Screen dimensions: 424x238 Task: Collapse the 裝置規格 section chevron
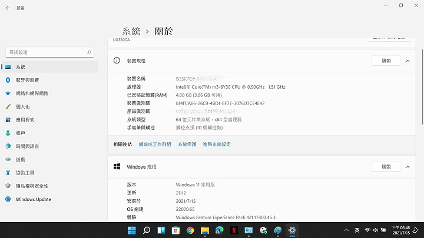pyautogui.click(x=408, y=61)
